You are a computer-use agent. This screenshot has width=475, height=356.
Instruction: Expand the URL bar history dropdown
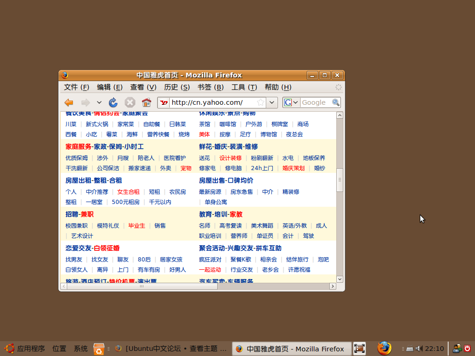(272, 102)
